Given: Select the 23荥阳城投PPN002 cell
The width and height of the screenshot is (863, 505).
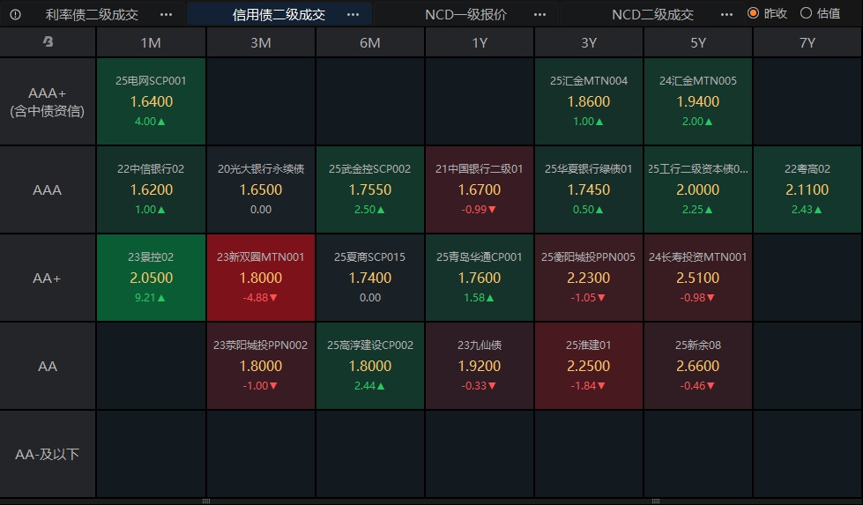Looking at the screenshot, I should (x=260, y=366).
